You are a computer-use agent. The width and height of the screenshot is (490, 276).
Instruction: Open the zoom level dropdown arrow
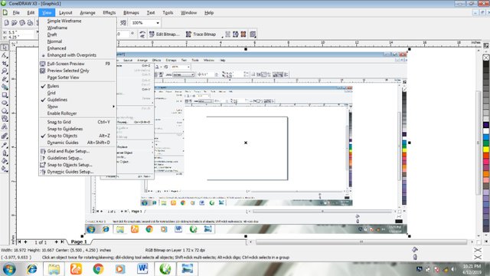click(158, 23)
